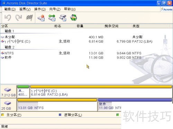Click the 9.644 GB free space value
Image resolution: width=173 pixels, height=129 pixels.
pos(124,53)
